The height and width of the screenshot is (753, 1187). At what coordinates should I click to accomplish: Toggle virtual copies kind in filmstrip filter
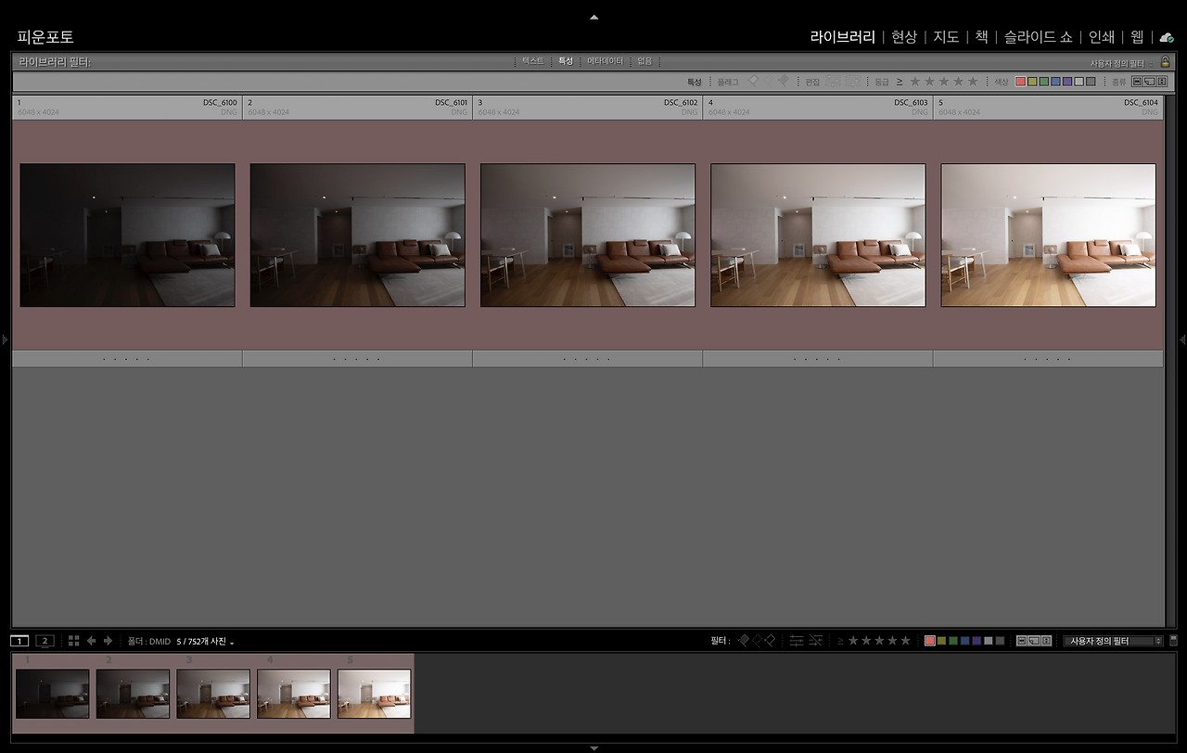[x=1034, y=641]
